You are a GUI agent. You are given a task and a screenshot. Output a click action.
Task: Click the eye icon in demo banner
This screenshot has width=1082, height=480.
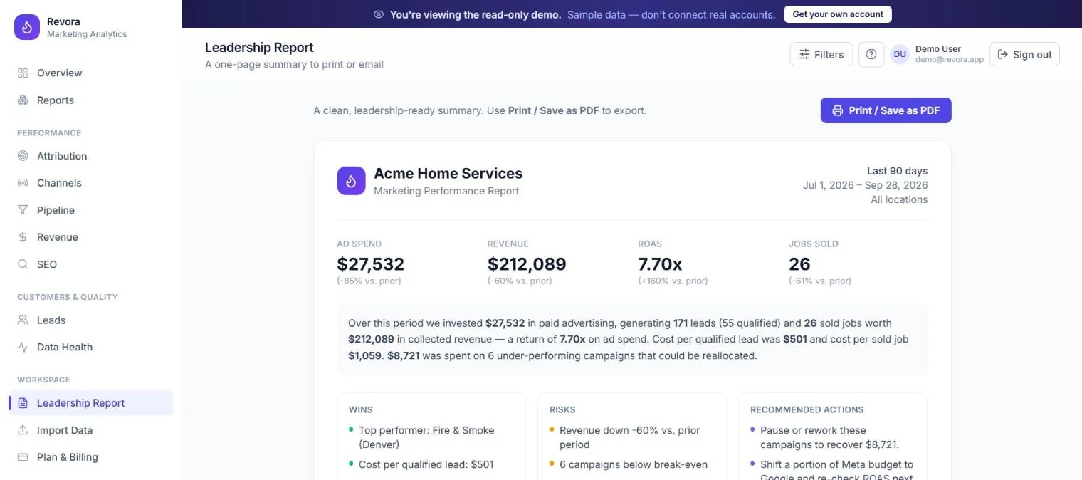pos(379,14)
